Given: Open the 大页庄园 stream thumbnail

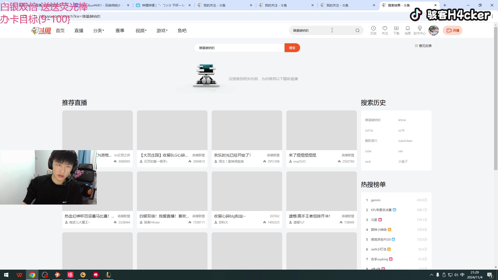Looking at the screenshot, I should pos(172,130).
